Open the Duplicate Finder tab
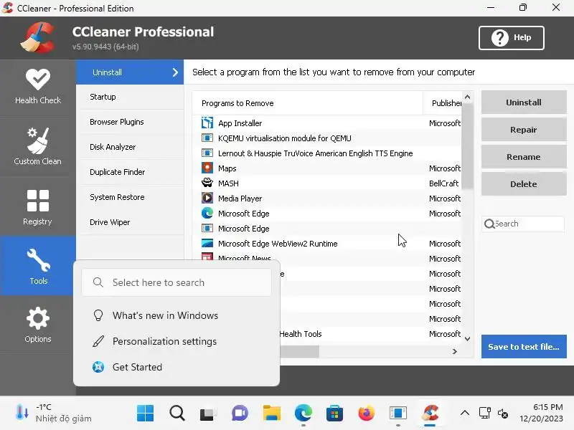 tap(130, 172)
